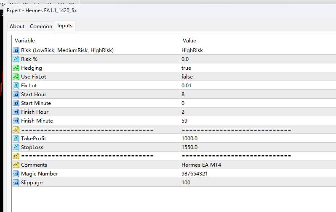
Task: Switch to the About tab
Action: click(x=17, y=26)
